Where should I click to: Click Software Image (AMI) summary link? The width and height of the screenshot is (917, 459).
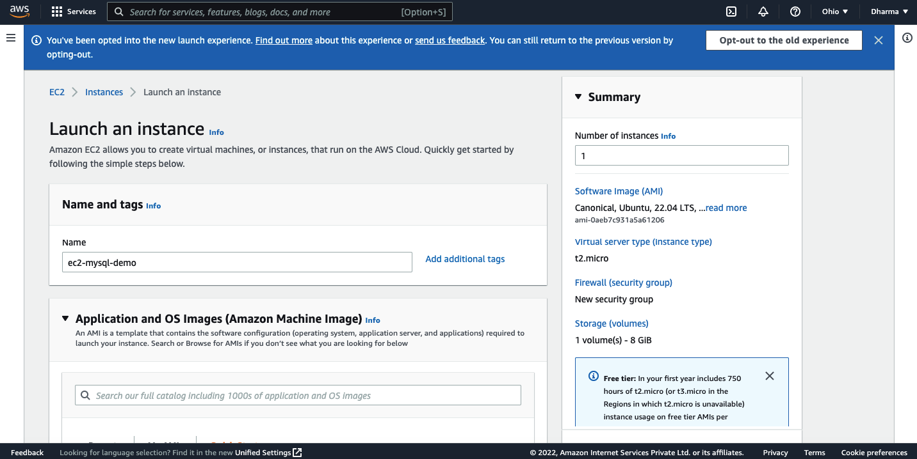619,191
